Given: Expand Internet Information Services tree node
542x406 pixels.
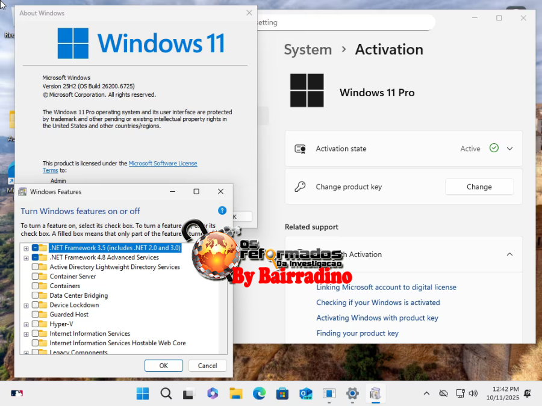Looking at the screenshot, I should [x=26, y=334].
